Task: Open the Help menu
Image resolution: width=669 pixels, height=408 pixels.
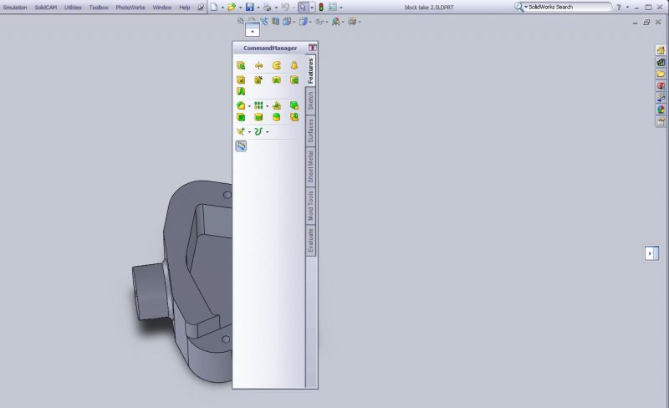Action: 184,8
